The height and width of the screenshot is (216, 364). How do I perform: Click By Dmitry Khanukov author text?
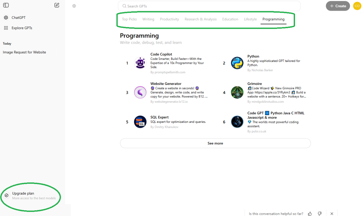(164, 127)
